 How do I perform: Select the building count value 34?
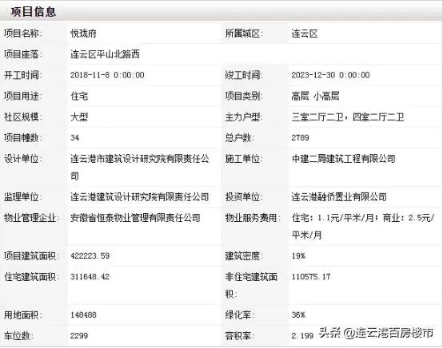(75, 138)
